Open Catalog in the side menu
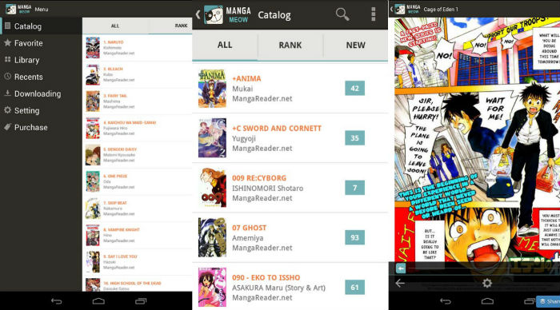 pos(41,26)
